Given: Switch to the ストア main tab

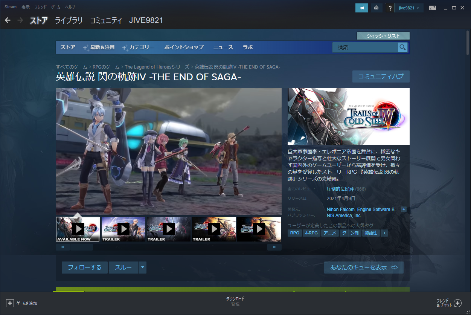Looking at the screenshot, I should [x=39, y=20].
